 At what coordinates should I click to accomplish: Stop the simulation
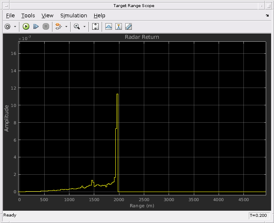click(x=46, y=26)
